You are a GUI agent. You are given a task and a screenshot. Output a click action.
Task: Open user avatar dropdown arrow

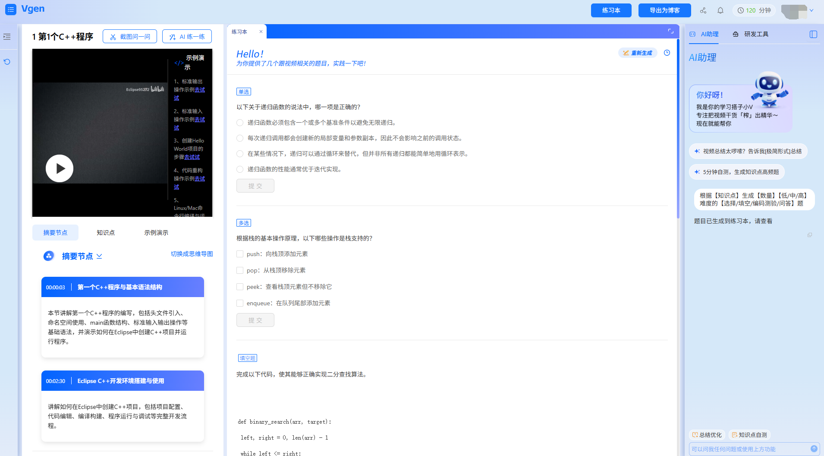pos(811,10)
